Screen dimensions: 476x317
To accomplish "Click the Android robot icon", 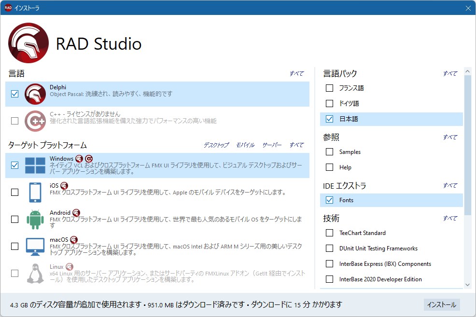I will pos(35,218).
